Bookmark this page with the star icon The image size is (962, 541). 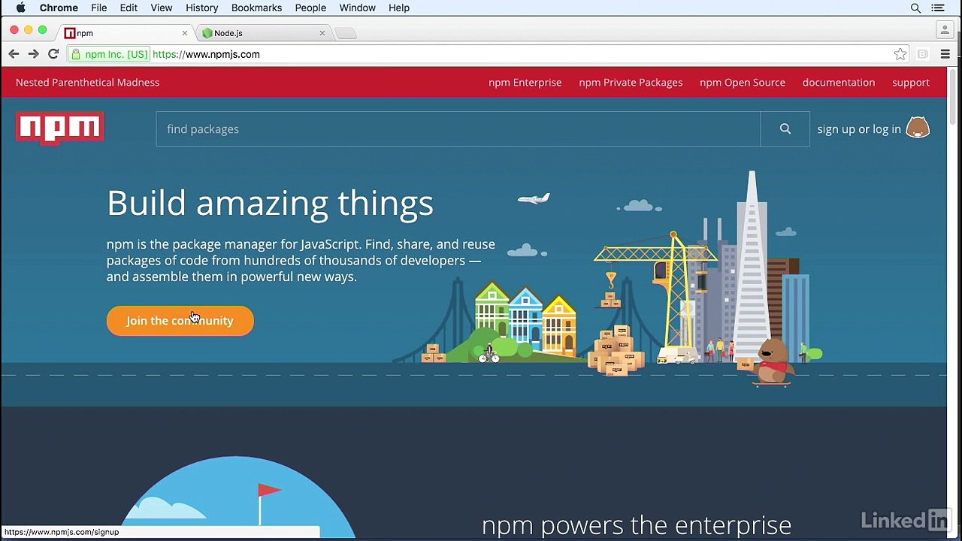click(900, 54)
